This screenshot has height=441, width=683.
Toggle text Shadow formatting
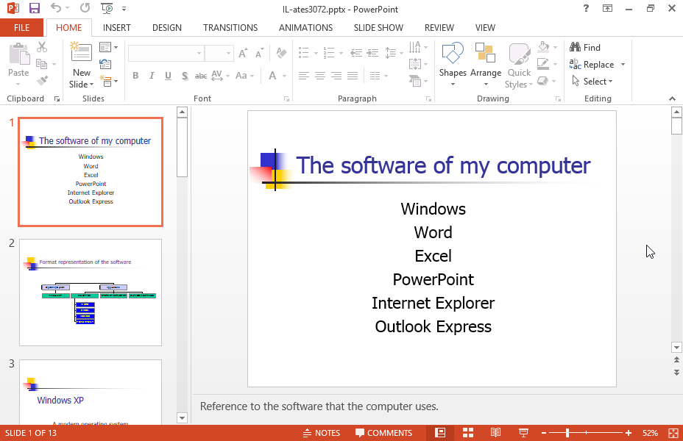[x=185, y=76]
